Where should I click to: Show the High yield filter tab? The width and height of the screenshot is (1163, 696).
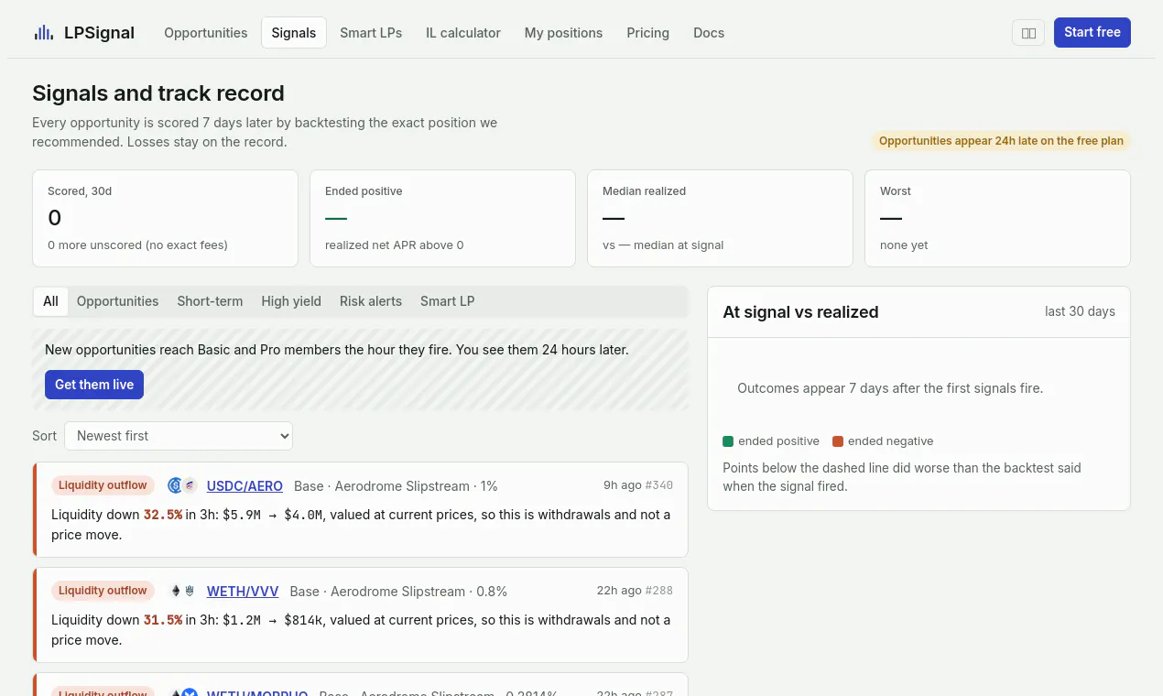[x=291, y=301]
